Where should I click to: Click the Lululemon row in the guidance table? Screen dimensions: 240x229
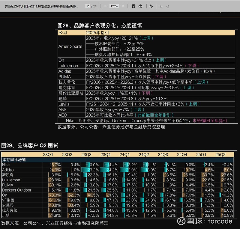pos(68,66)
